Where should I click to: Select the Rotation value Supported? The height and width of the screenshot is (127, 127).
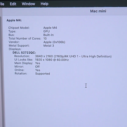[x=42, y=74]
